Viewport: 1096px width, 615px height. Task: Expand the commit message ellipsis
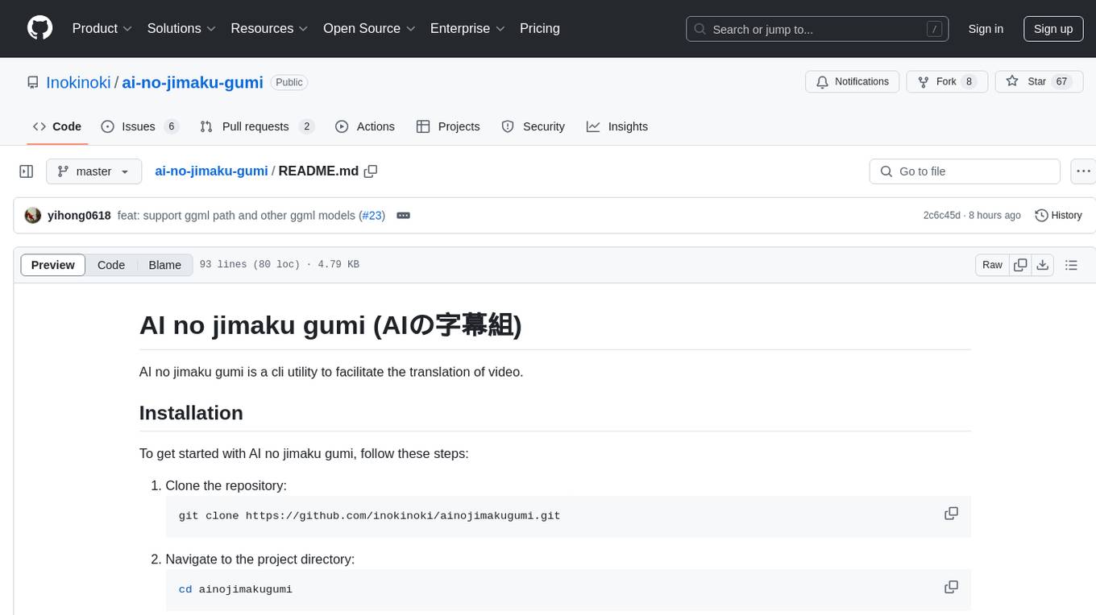[x=404, y=216]
